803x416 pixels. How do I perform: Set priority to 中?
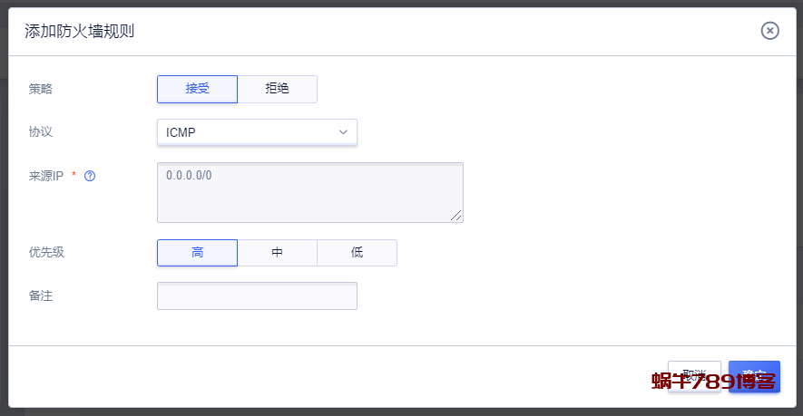(277, 253)
